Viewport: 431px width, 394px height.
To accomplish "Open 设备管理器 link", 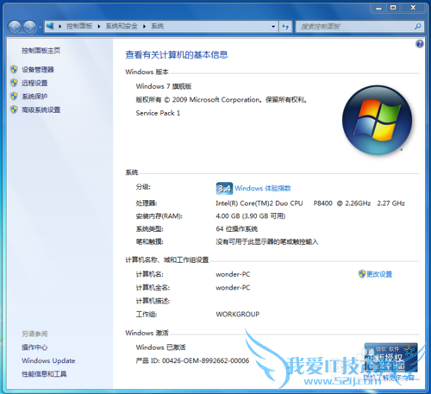I will pos(38,70).
